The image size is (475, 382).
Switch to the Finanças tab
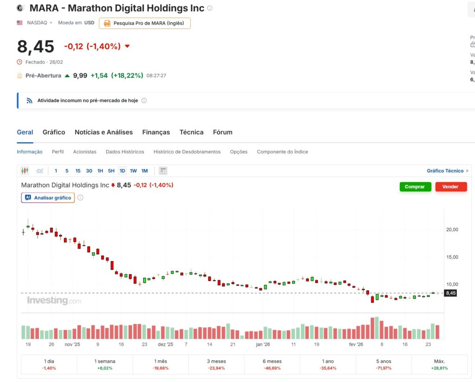point(156,132)
